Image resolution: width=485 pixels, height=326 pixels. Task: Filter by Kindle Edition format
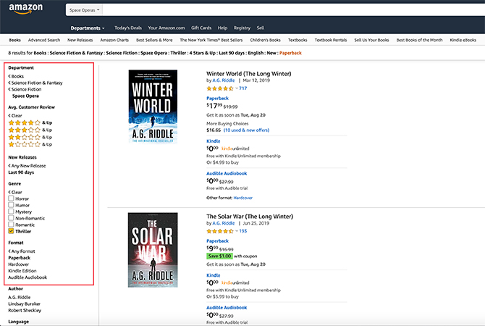click(x=22, y=271)
